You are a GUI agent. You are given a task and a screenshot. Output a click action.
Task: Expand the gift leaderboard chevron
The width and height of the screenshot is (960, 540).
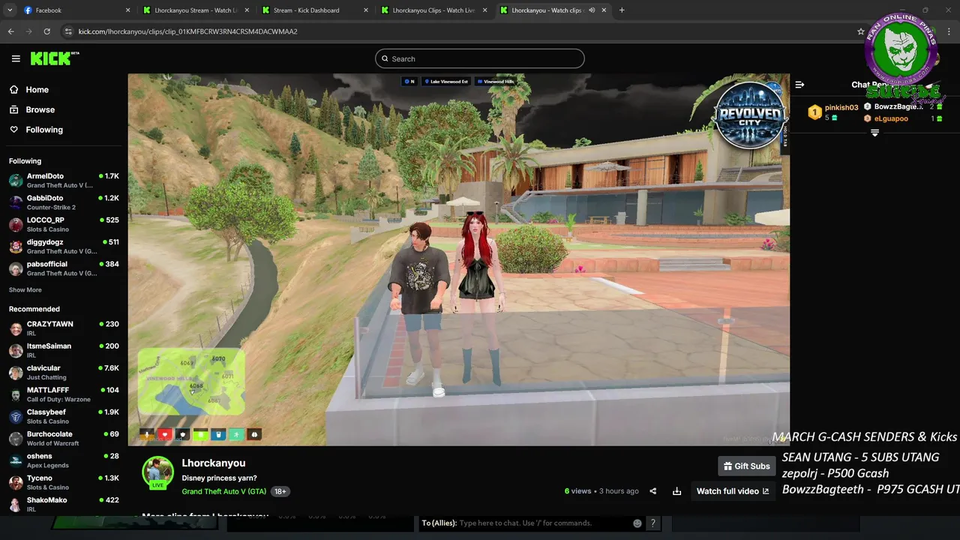coord(874,133)
